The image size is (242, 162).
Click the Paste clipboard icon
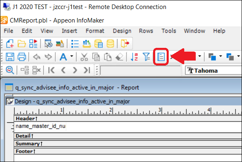coord(108,57)
